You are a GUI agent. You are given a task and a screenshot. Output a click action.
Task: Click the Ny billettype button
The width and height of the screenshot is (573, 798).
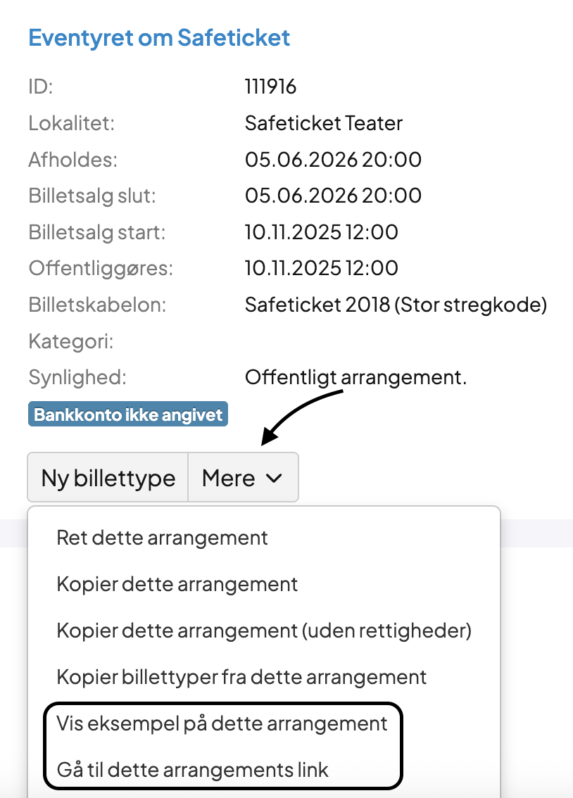click(108, 478)
